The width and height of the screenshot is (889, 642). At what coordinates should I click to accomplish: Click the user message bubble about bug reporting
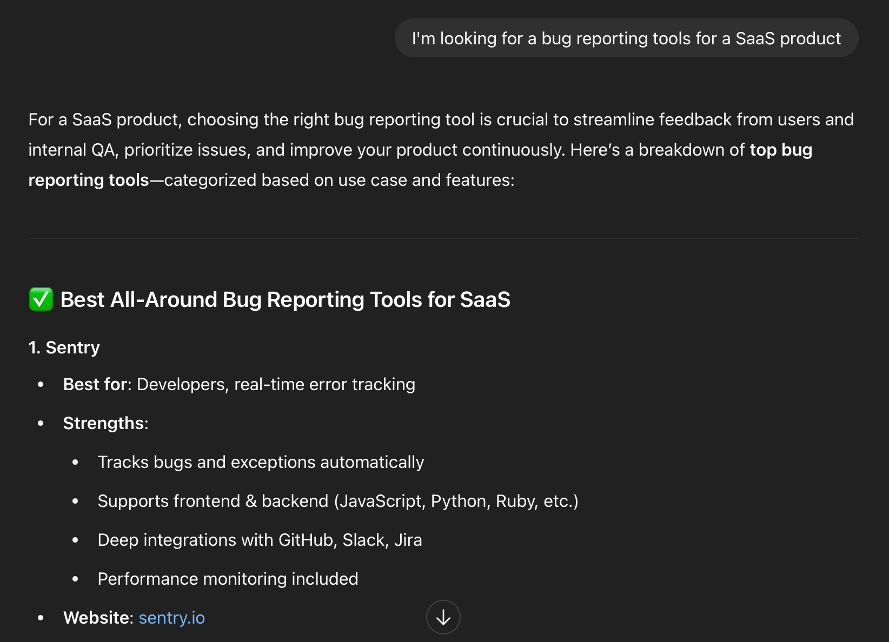(626, 38)
